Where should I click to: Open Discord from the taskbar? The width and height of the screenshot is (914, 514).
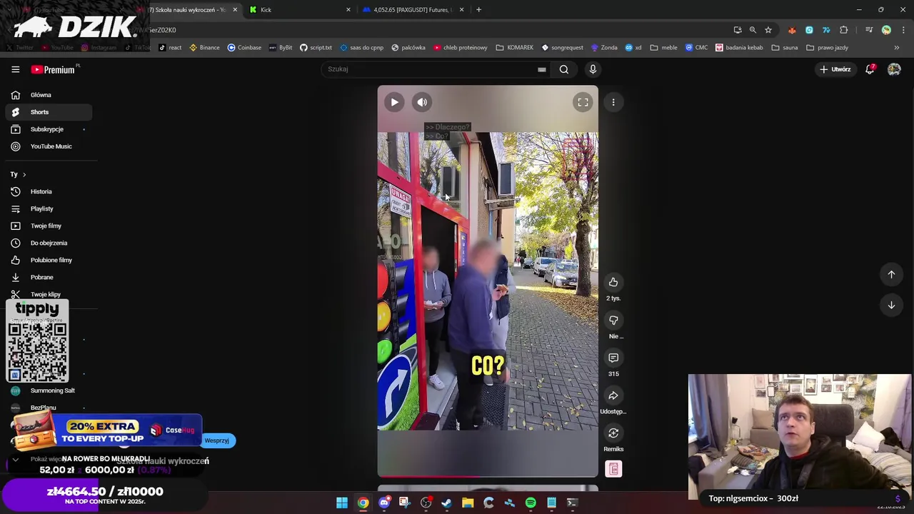point(384,503)
